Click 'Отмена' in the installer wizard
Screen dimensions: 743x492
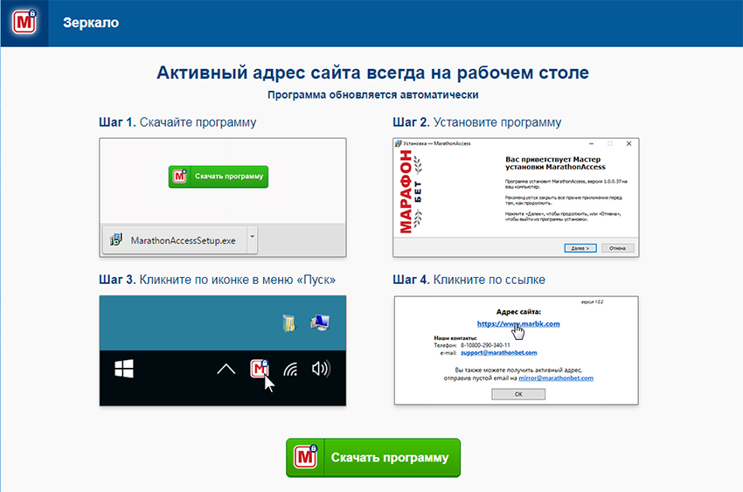(618, 247)
